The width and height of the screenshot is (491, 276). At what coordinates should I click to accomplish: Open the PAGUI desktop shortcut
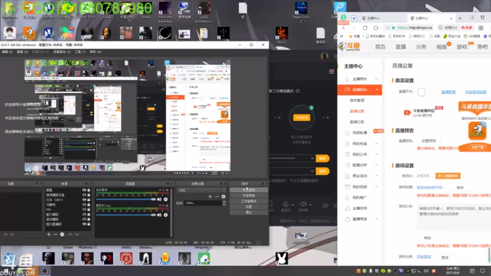tap(282, 35)
